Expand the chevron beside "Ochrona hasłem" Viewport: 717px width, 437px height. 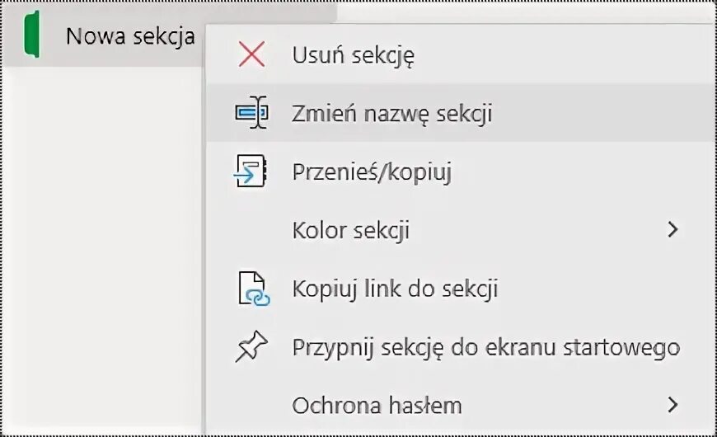point(673,405)
